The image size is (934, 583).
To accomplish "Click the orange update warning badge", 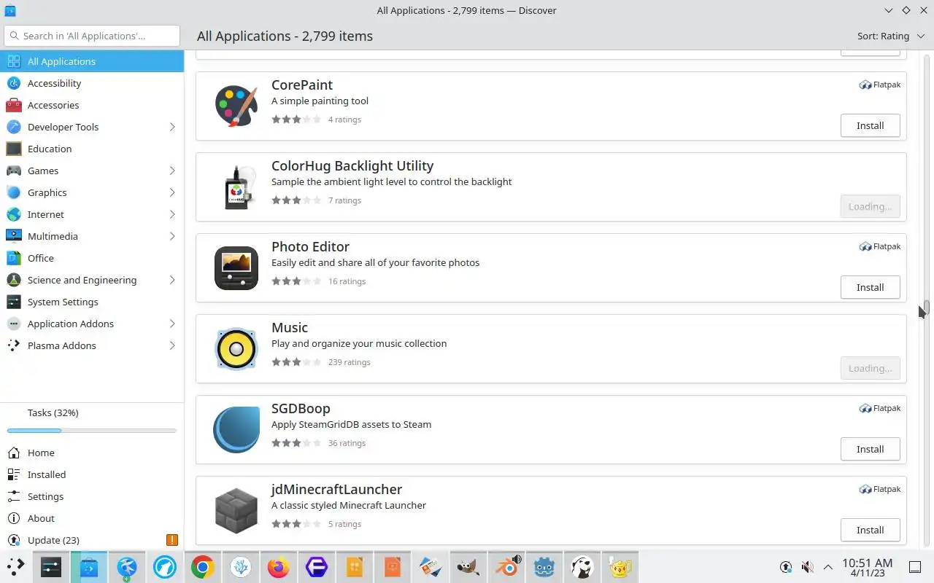I will 171,540.
